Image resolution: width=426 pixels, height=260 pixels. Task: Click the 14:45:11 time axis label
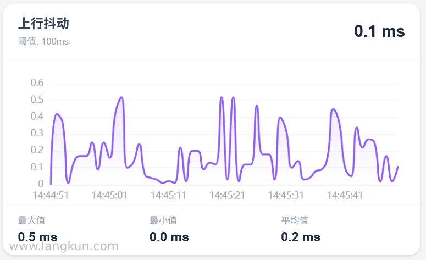click(168, 195)
